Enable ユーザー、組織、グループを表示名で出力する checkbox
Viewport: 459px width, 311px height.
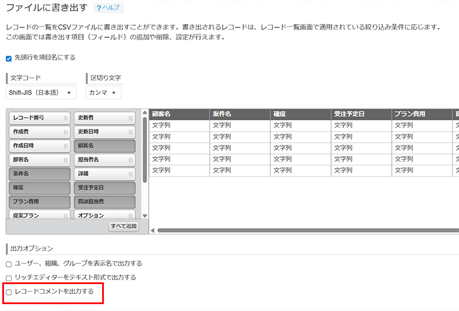9,264
